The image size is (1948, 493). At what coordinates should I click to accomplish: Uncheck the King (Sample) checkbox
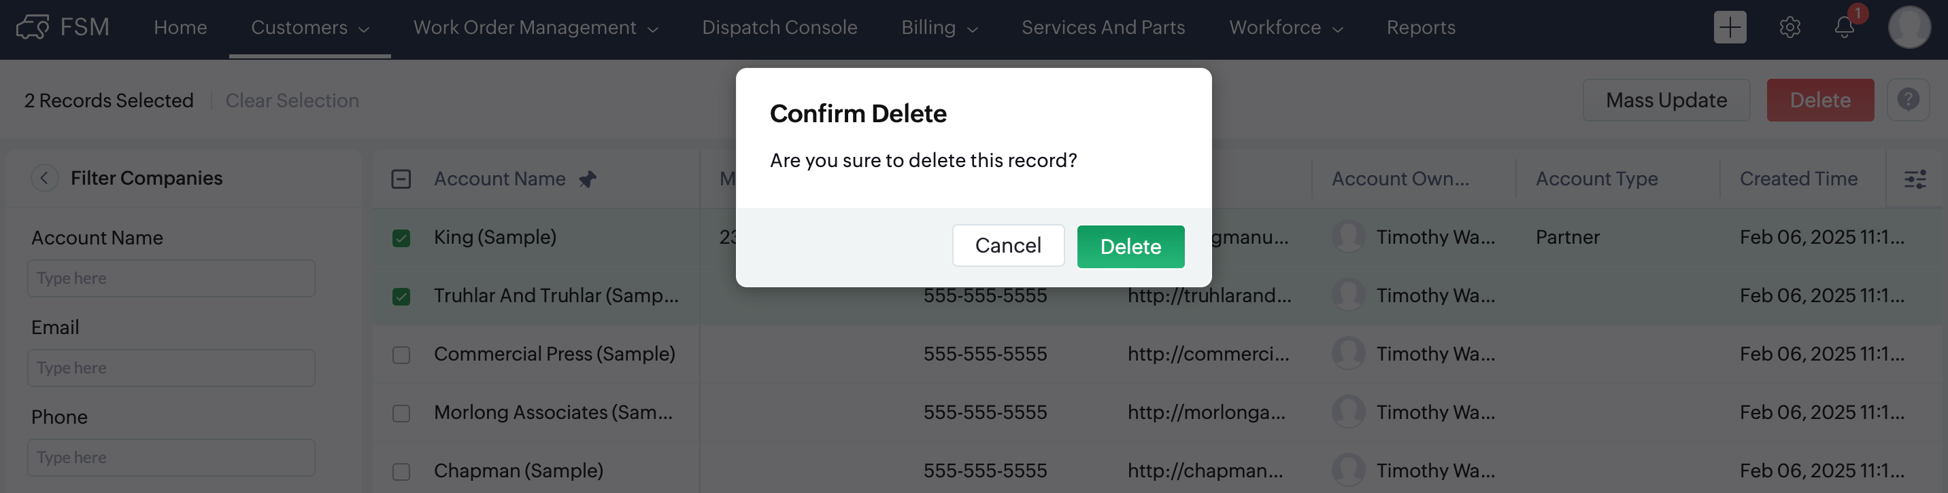click(401, 238)
